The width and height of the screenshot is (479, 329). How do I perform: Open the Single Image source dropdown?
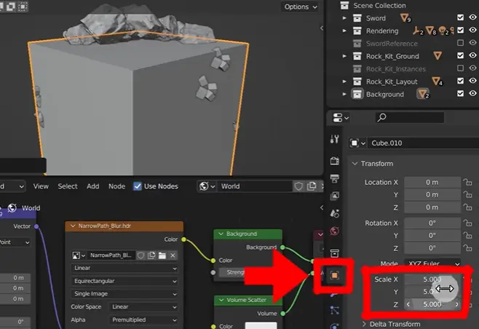(125, 294)
